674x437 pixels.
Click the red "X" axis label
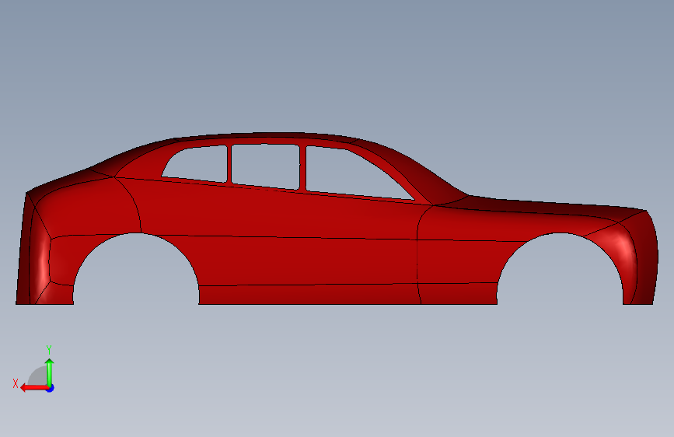16,383
